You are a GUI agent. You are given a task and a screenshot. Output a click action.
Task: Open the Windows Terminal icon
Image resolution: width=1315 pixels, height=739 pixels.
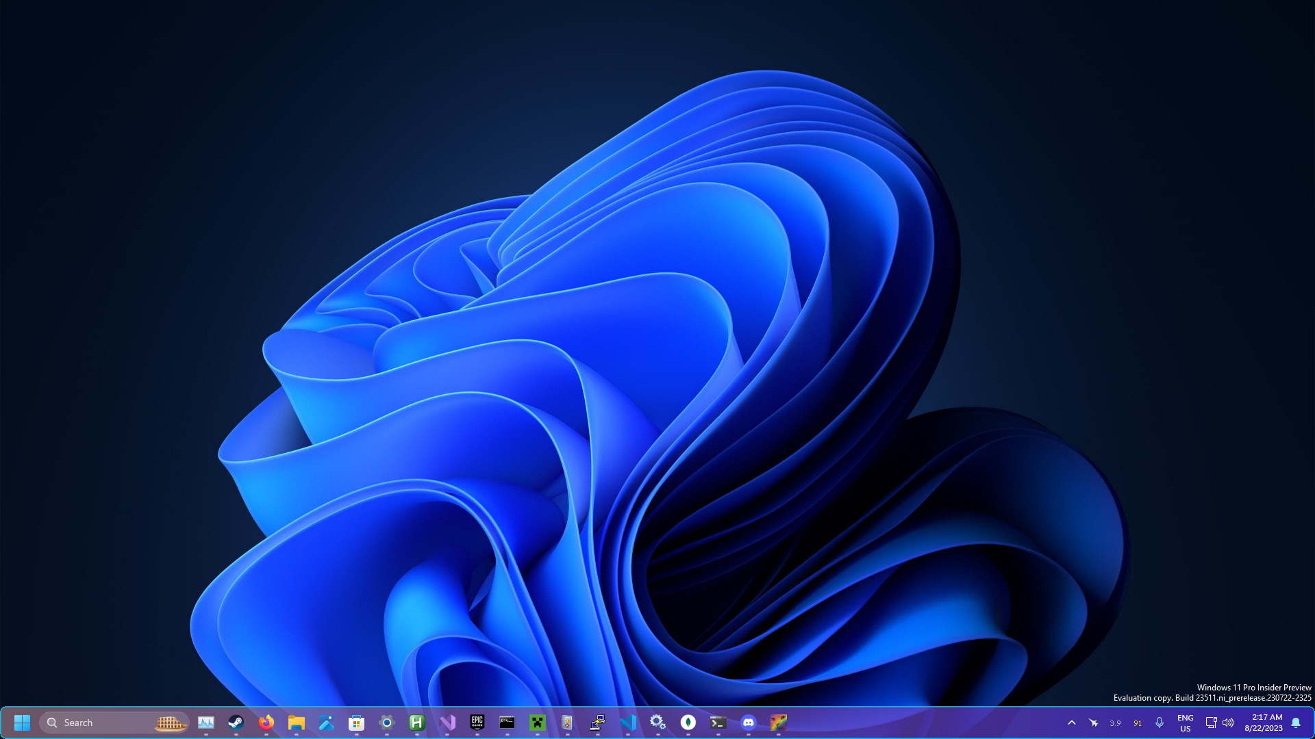pos(718,723)
